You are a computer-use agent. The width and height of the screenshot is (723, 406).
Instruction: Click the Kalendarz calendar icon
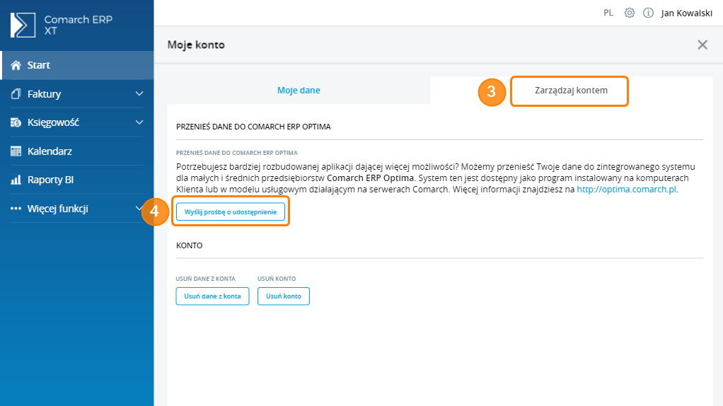pos(16,151)
